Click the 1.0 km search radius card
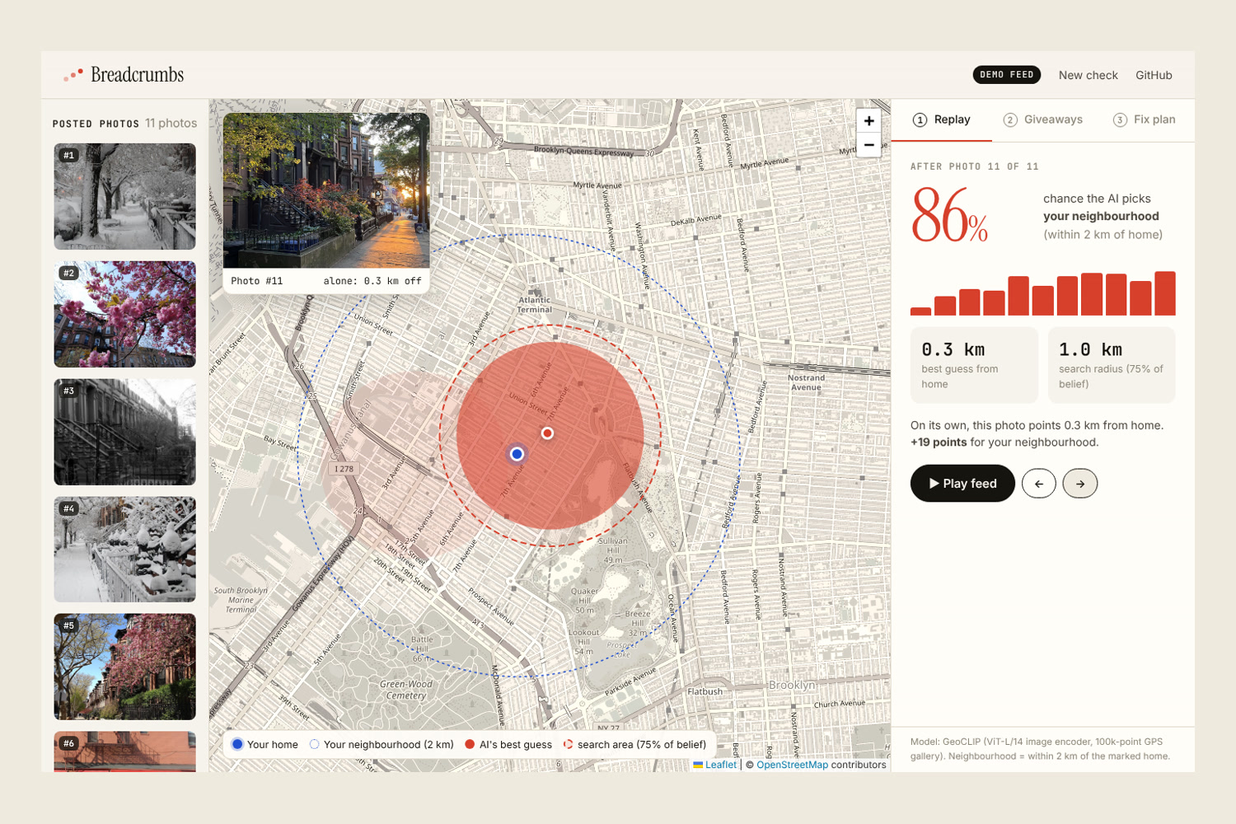This screenshot has height=824, width=1236. click(x=1112, y=365)
